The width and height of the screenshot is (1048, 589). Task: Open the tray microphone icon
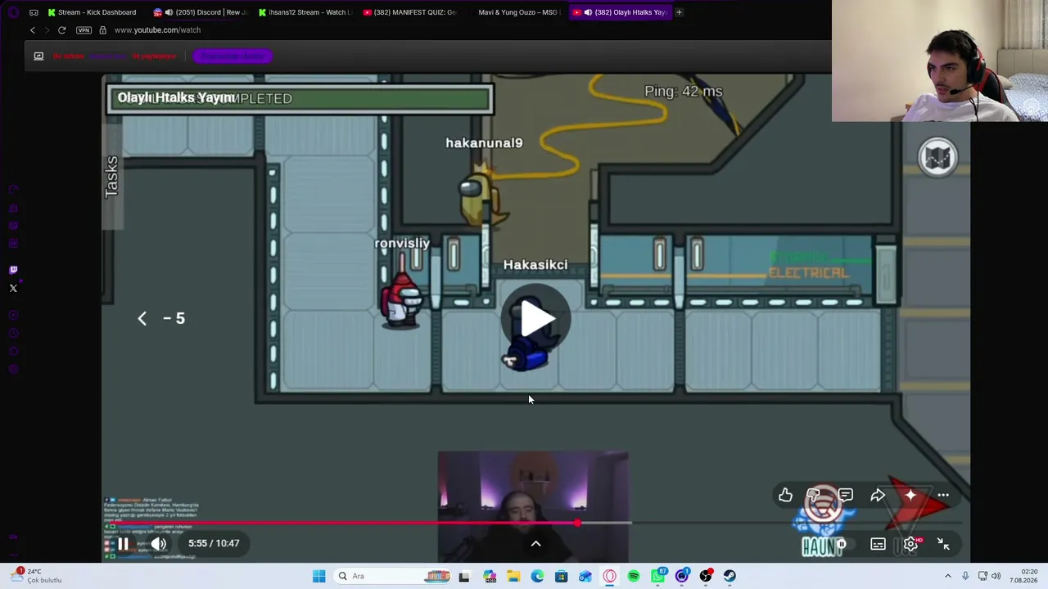point(966,576)
